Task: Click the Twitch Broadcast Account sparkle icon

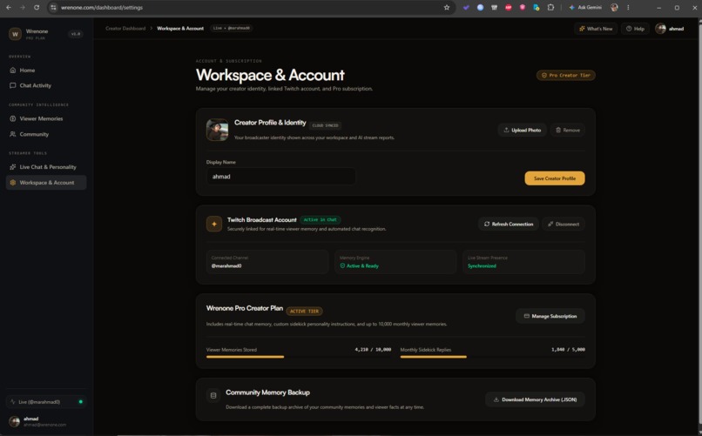Action: (x=214, y=224)
